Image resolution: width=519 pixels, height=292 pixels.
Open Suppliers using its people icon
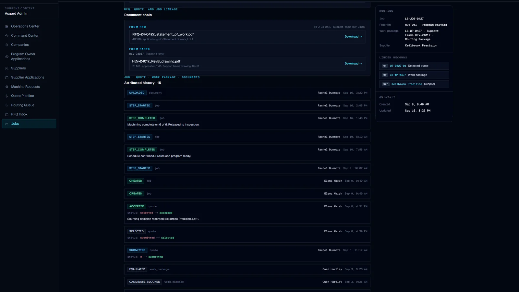(7, 68)
